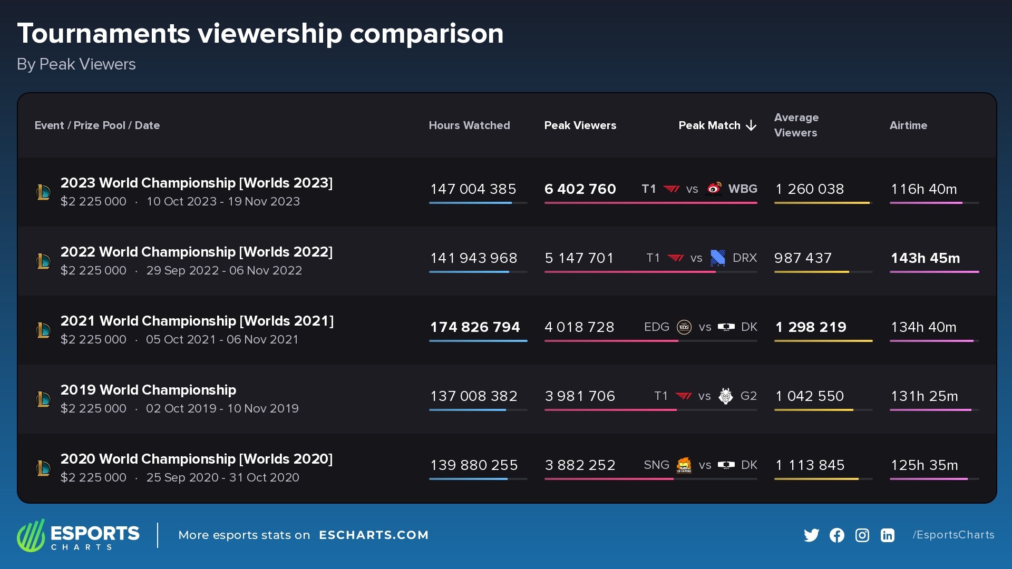1012x569 pixels.
Task: Click the EDG team logo
Action: click(684, 327)
